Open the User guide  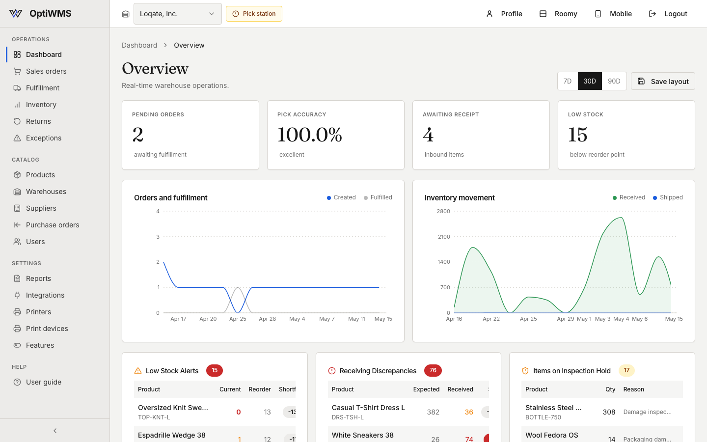click(55, 382)
